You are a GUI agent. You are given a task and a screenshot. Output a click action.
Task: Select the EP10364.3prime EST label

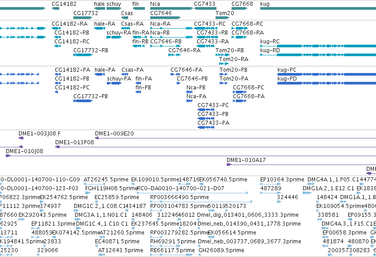pos(282,180)
